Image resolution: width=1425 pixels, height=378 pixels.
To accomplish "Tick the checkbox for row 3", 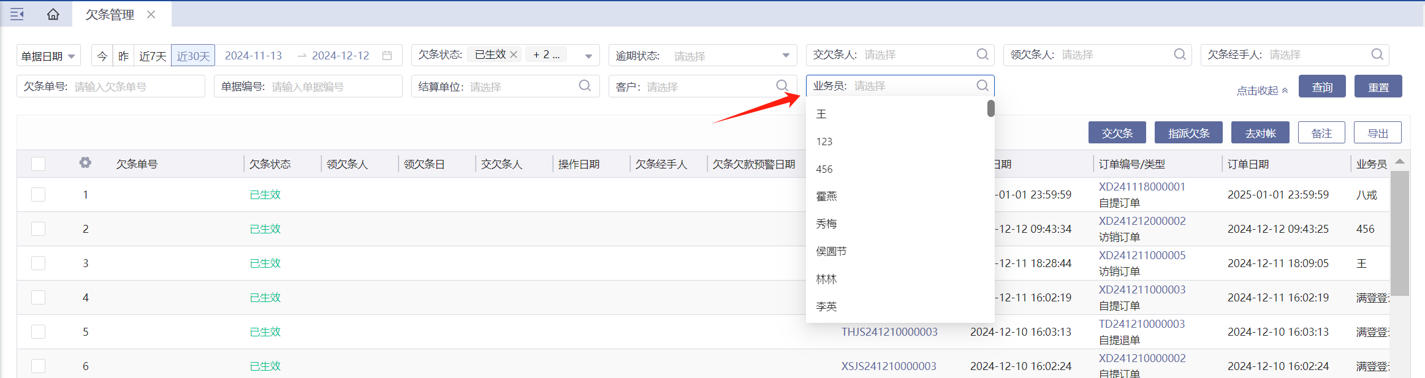I will (x=39, y=263).
